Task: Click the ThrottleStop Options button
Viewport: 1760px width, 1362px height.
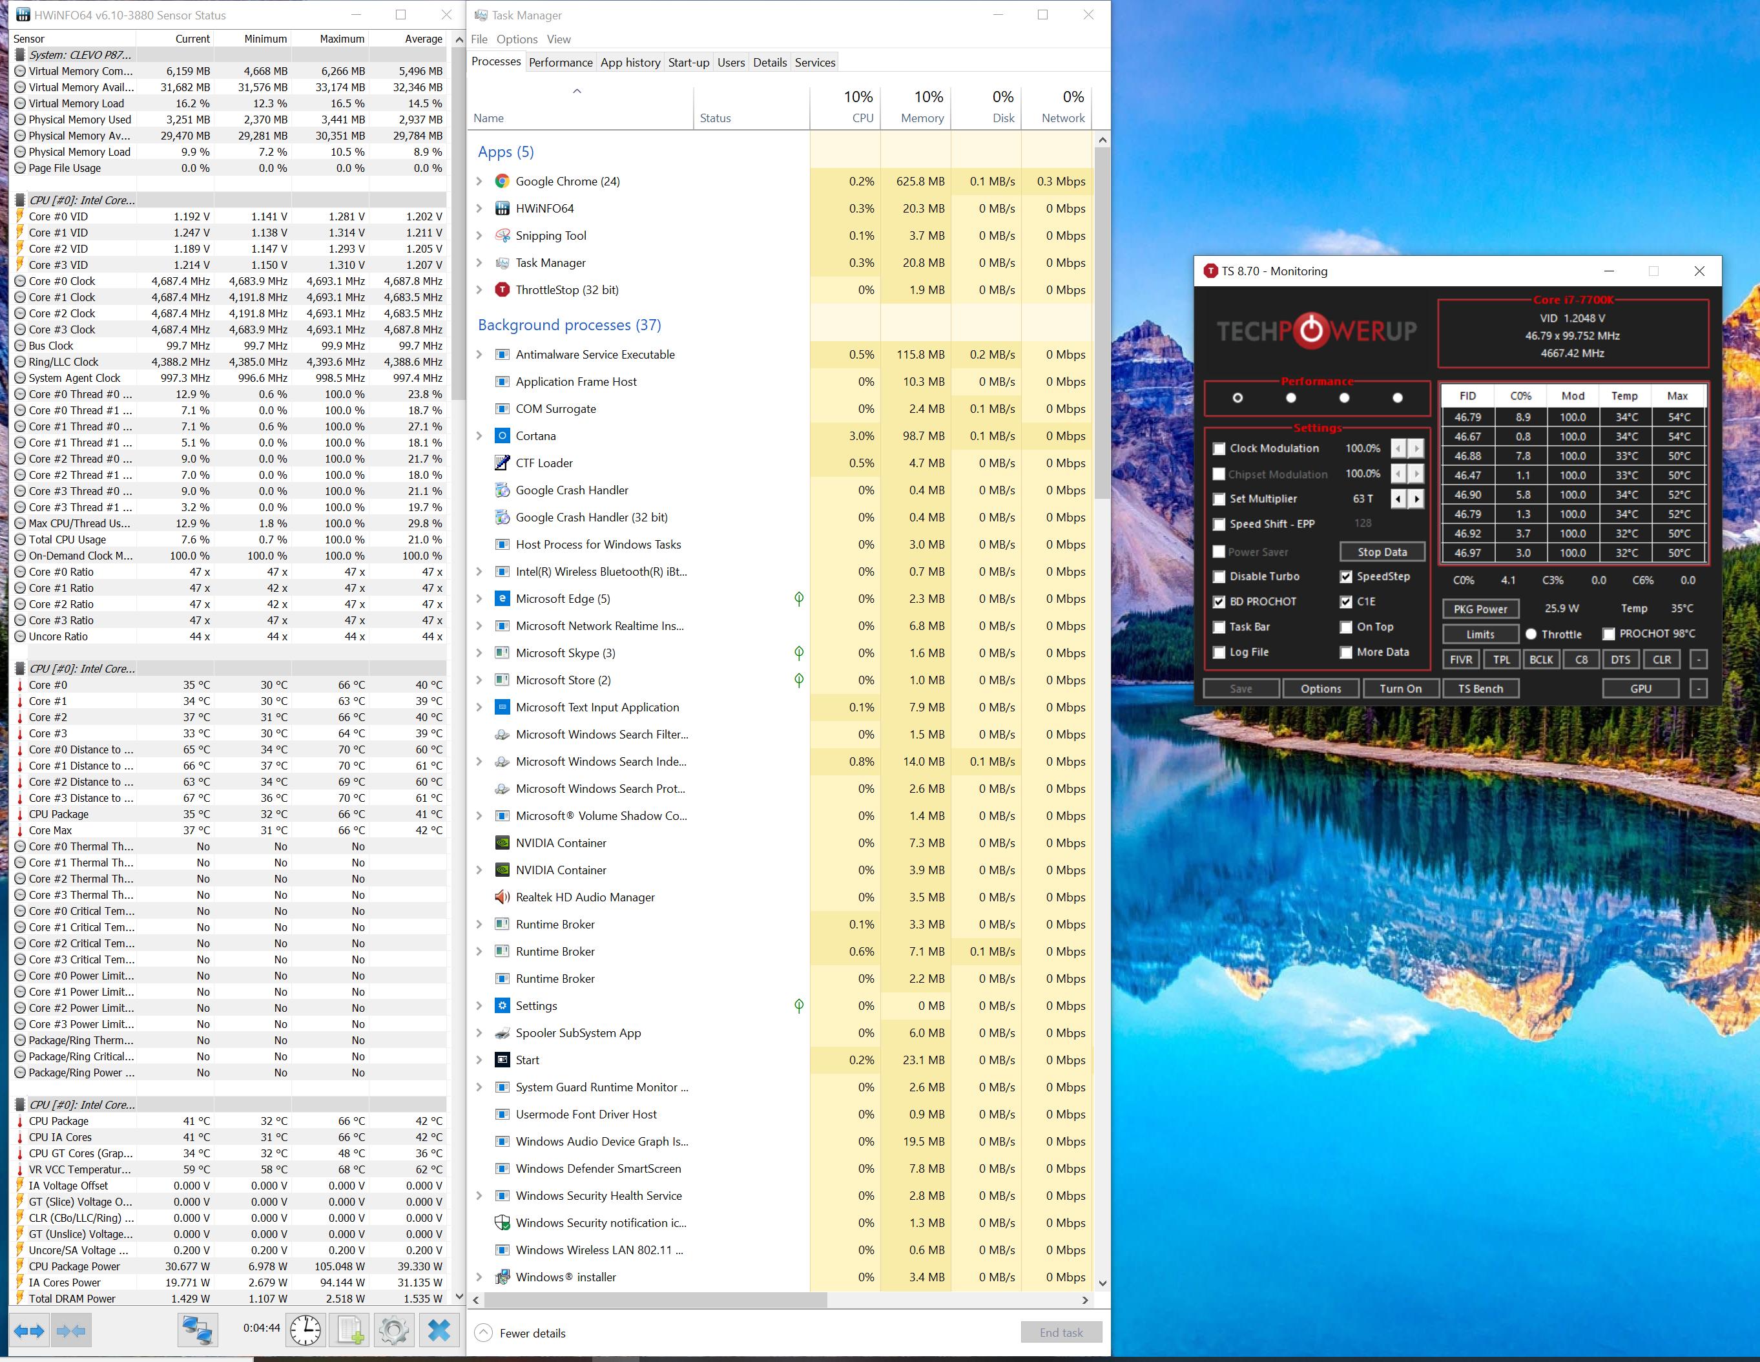Action: click(x=1321, y=689)
